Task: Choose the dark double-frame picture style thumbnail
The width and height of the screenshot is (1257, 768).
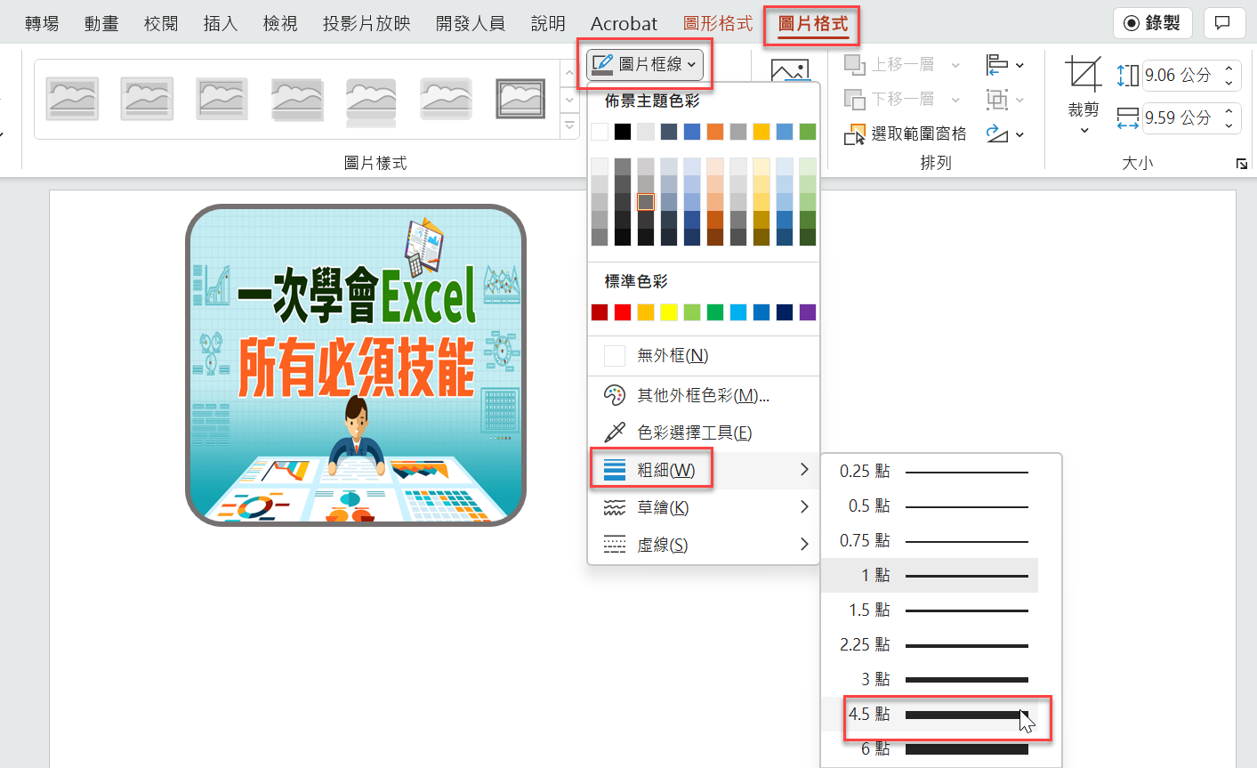Action: pyautogui.click(x=521, y=99)
